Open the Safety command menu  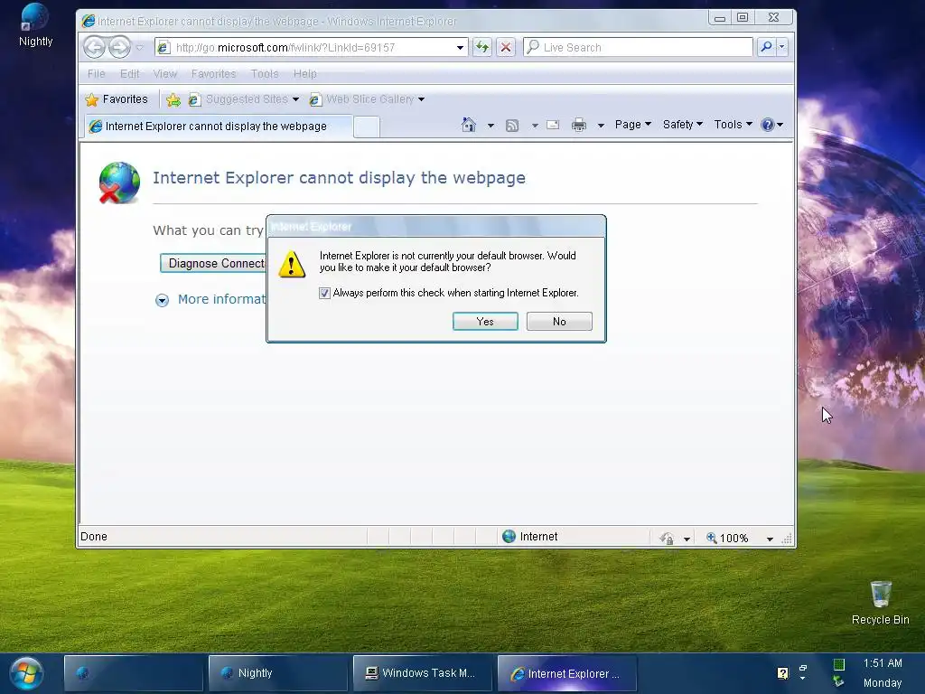tap(683, 125)
